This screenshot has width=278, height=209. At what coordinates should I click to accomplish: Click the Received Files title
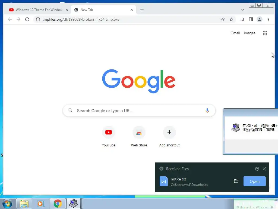coord(177,169)
